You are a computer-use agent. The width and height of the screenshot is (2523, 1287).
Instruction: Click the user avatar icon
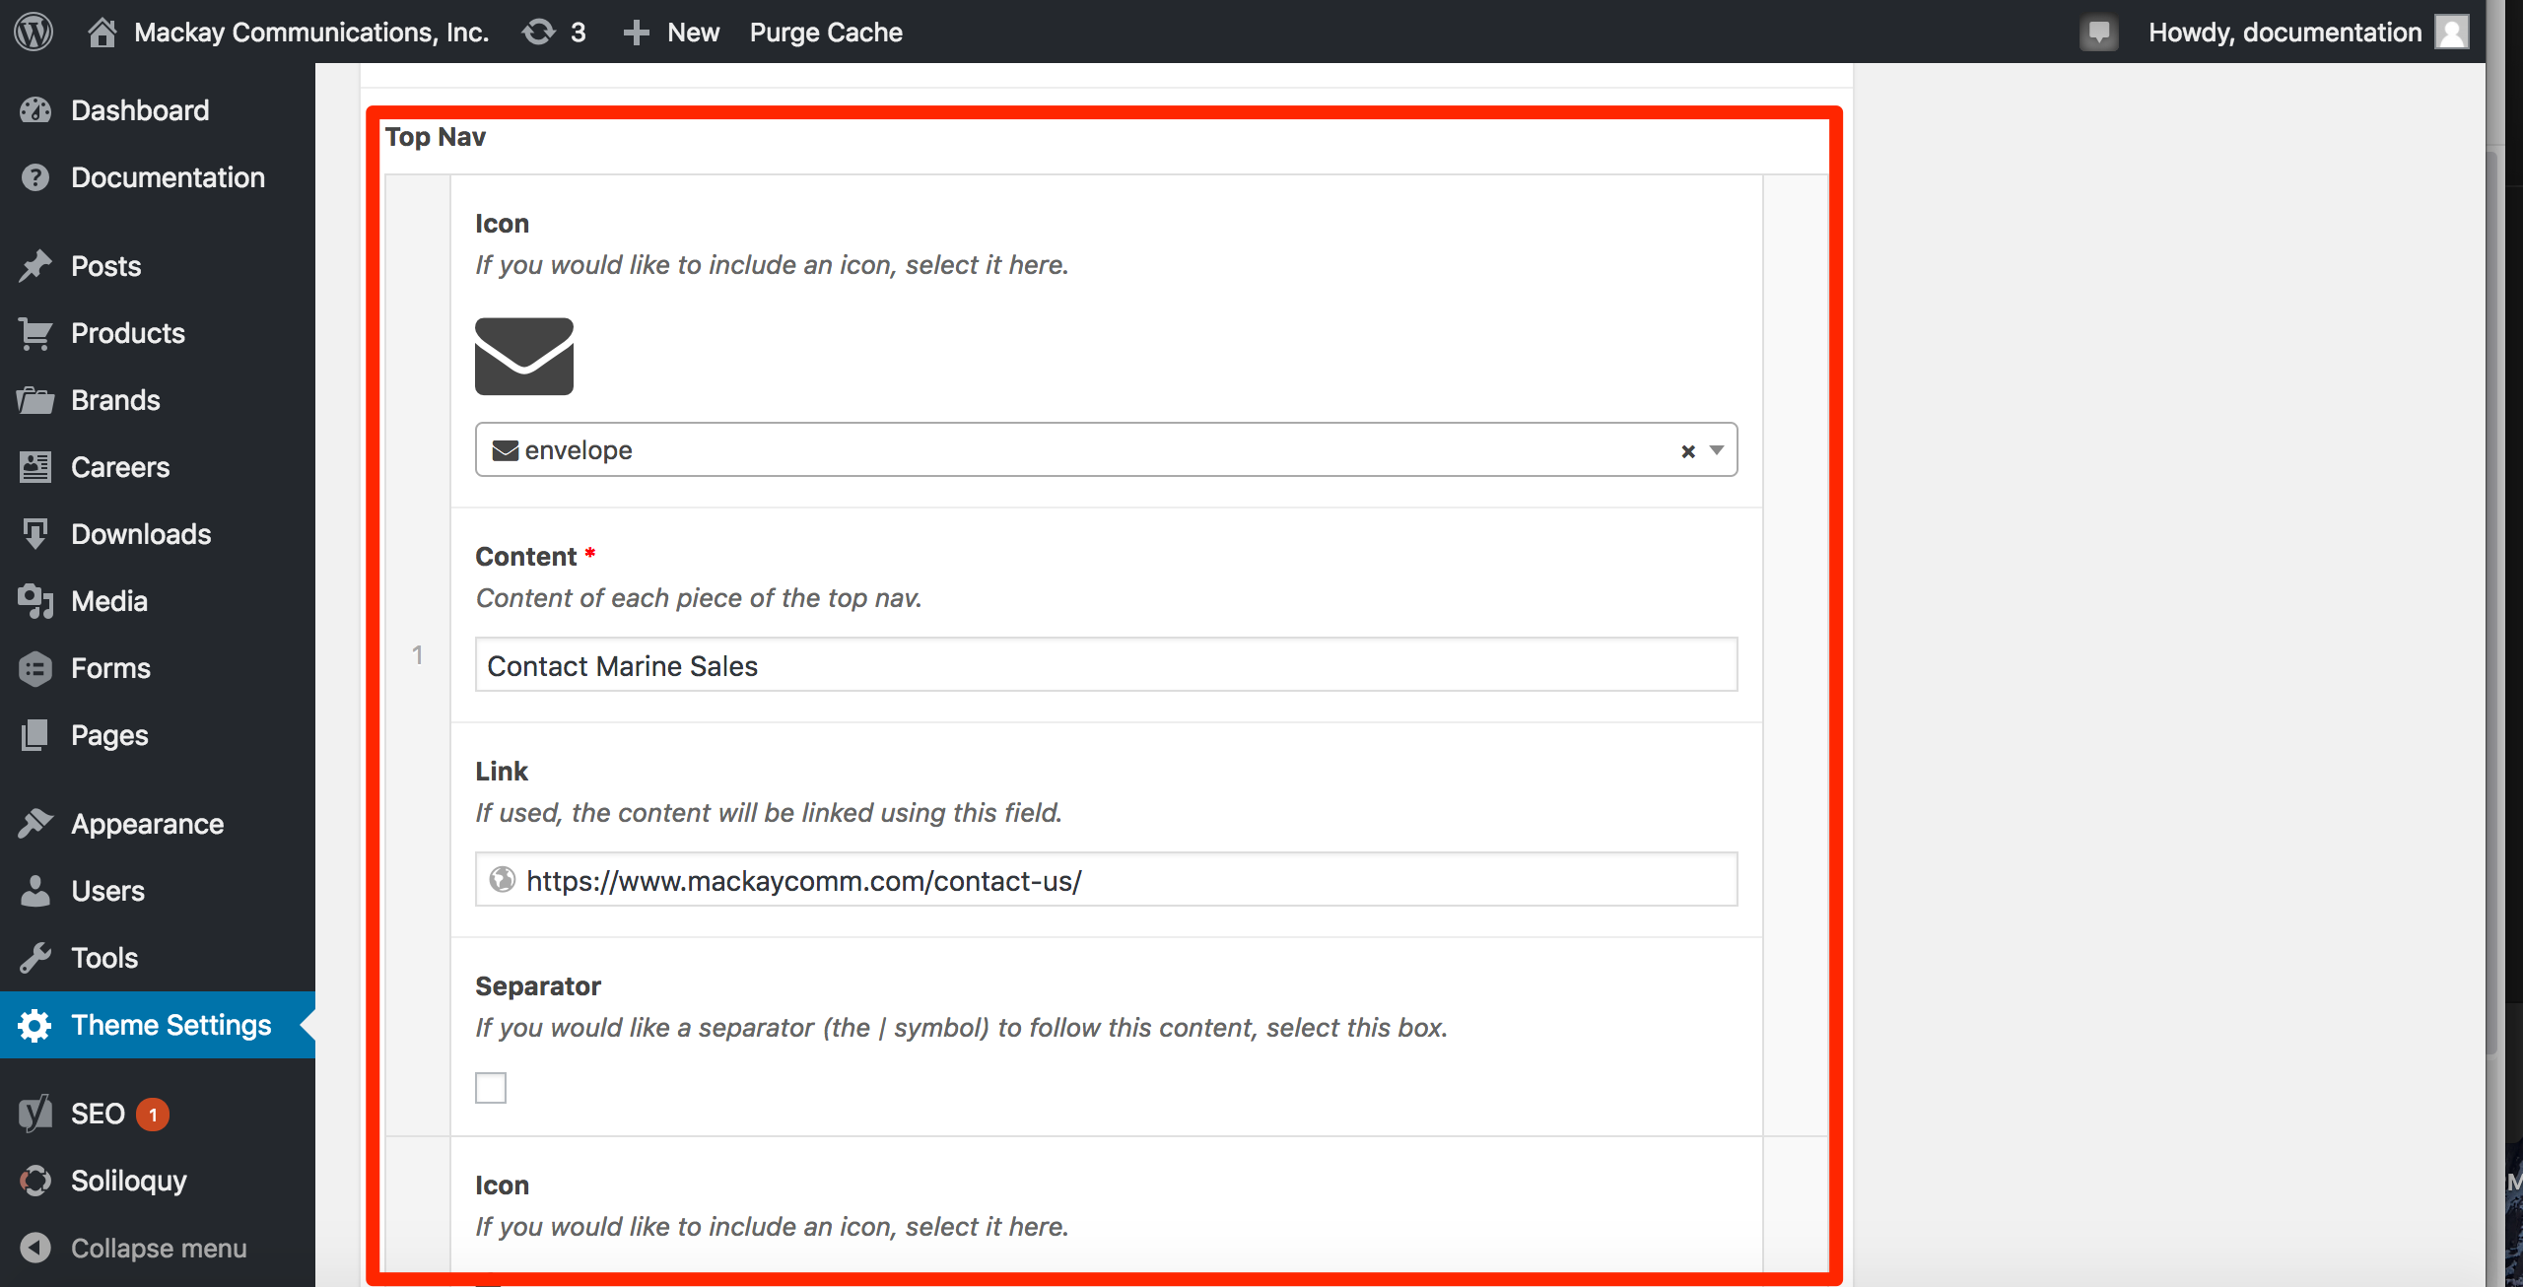pyautogui.click(x=2452, y=32)
